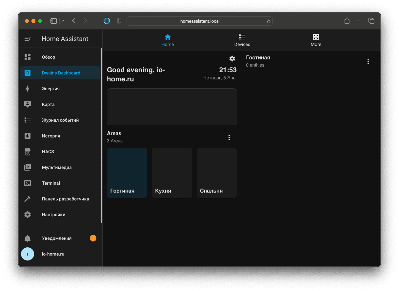Open the Terminal panel

[x=50, y=183]
